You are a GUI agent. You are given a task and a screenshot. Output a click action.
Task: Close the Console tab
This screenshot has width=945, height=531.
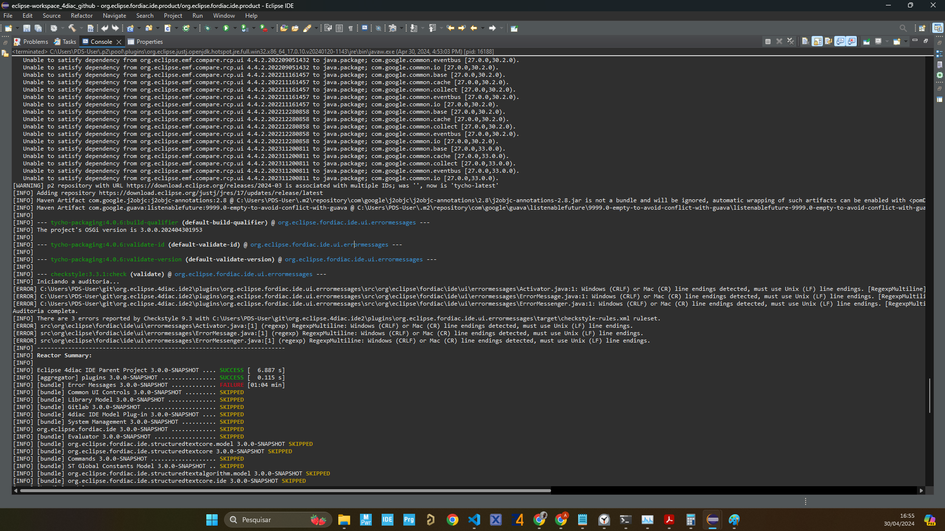(x=119, y=42)
